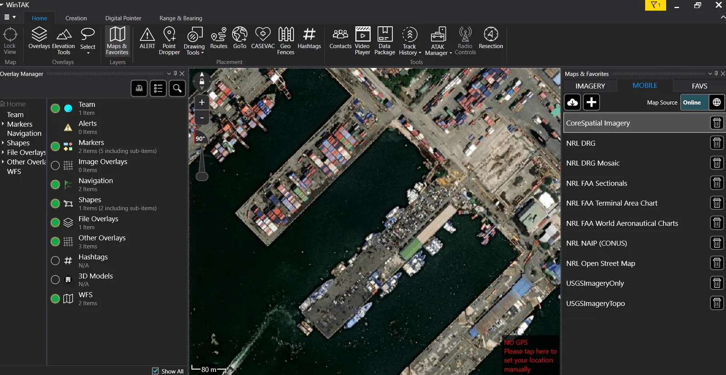Toggle Shapes overlay visibility
This screenshot has width=726, height=375.
[x=55, y=204]
